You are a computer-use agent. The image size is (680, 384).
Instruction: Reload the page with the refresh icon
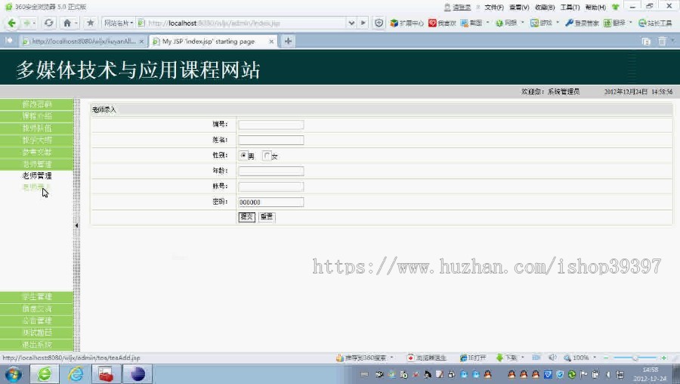tap(48, 23)
